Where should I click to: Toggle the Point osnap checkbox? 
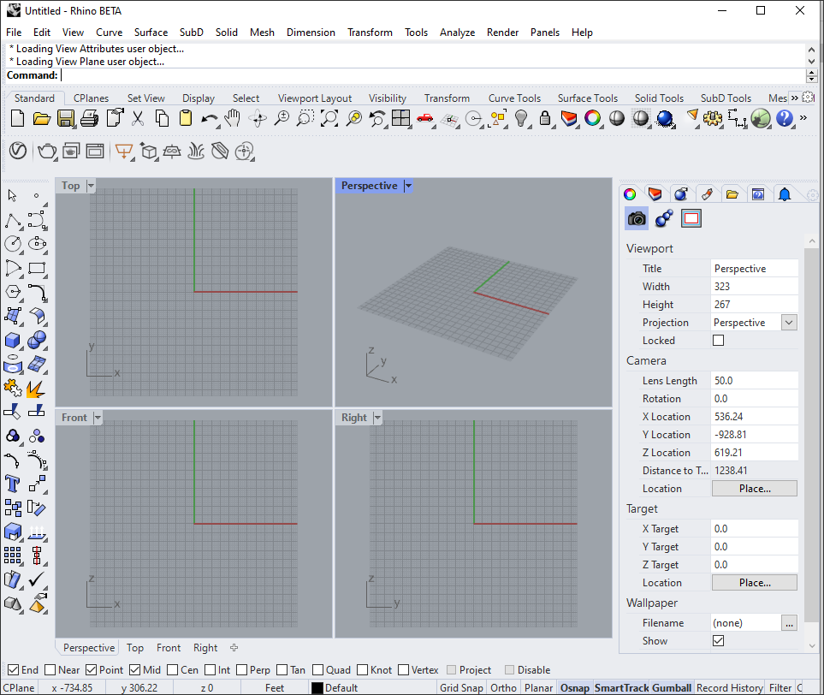click(x=92, y=670)
